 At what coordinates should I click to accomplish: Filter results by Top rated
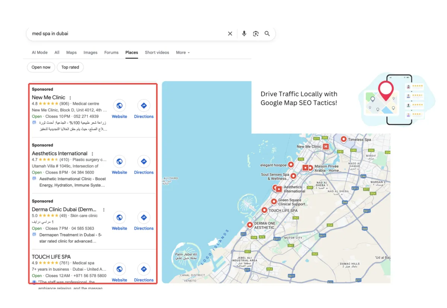pyautogui.click(x=70, y=67)
